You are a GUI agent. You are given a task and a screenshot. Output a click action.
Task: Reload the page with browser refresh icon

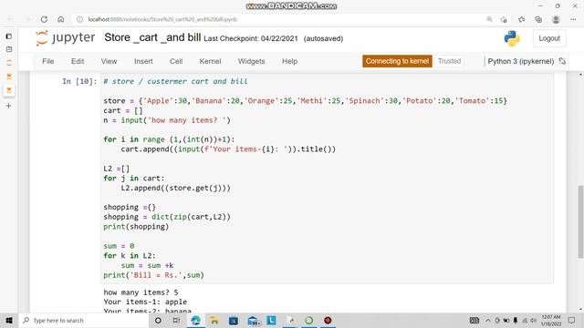coord(44,19)
